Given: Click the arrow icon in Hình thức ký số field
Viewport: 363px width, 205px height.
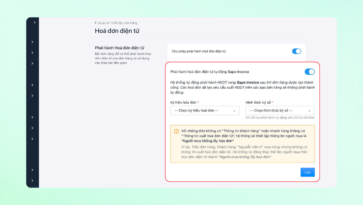Looking at the screenshot, I should point(310,111).
